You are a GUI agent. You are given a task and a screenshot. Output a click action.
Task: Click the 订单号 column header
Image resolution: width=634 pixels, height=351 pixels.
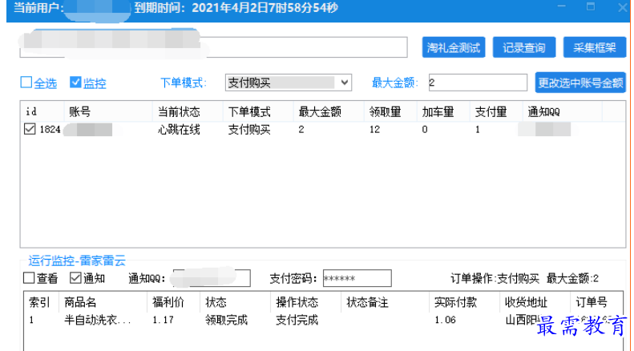pos(596,302)
